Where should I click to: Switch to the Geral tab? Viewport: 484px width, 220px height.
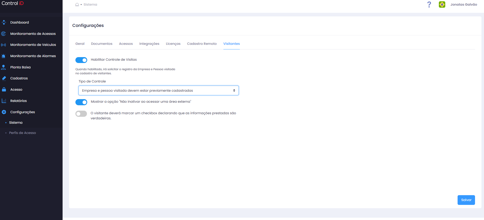pos(80,44)
